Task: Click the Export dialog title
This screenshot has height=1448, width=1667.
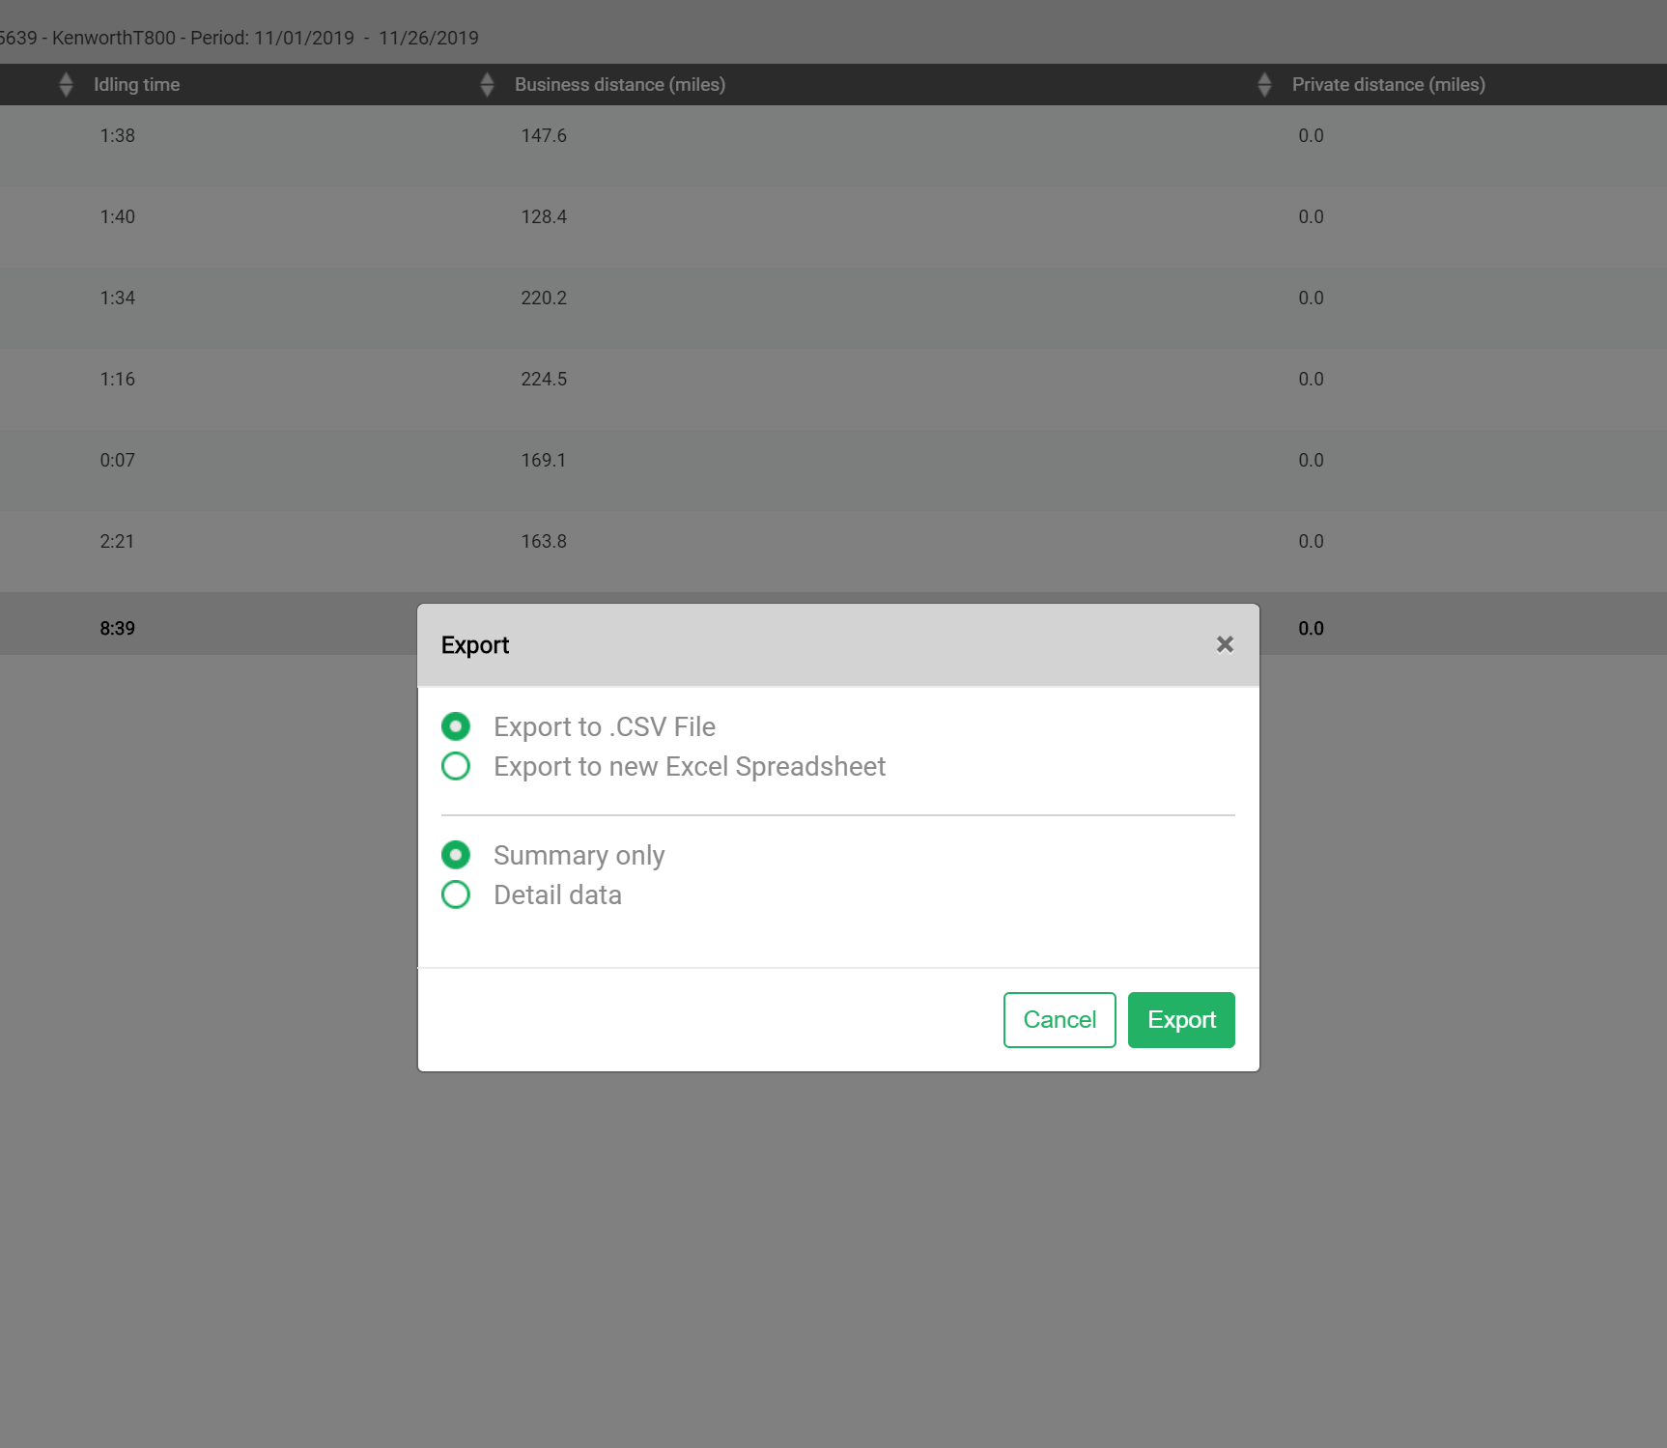Action: (x=474, y=645)
